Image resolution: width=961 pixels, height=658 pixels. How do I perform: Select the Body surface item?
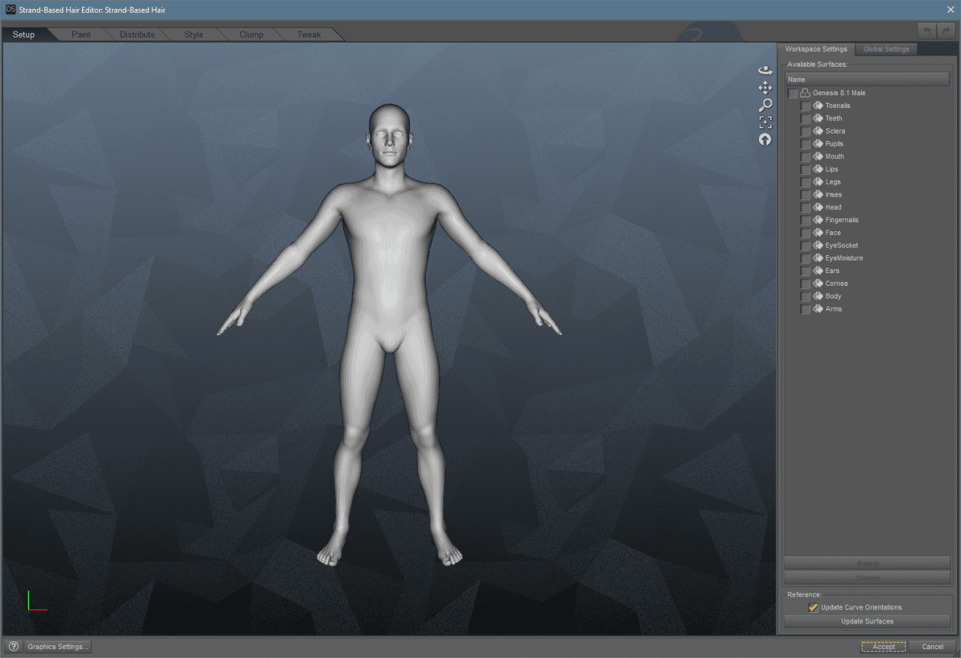click(833, 296)
